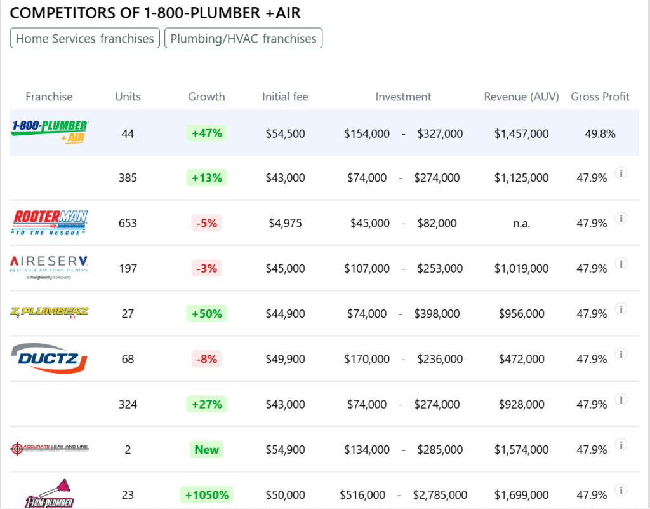Click the Competitors of 1-800-Plumber +Air heading
650x509 pixels.
(x=155, y=13)
